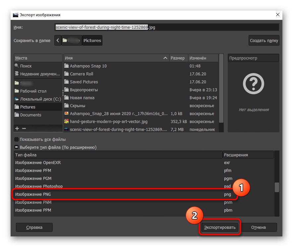Open Поиск in places sidebar
The width and height of the screenshot is (293, 247).
(38, 66)
